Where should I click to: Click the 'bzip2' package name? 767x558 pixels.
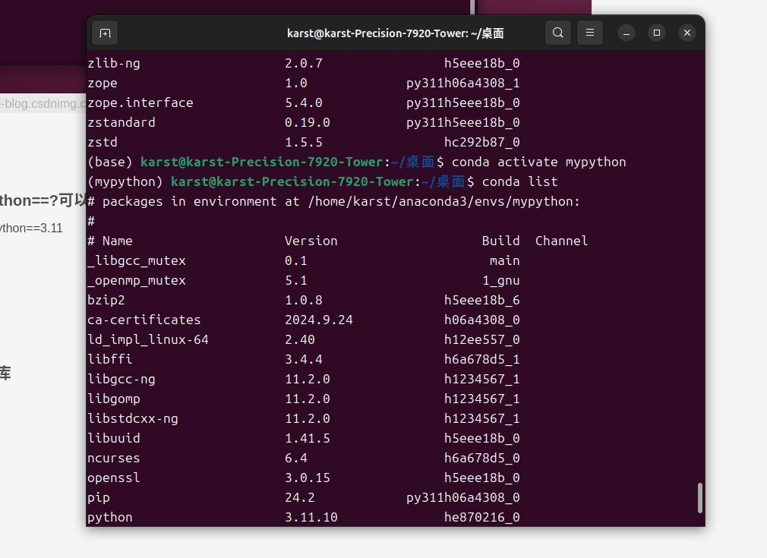pos(106,301)
